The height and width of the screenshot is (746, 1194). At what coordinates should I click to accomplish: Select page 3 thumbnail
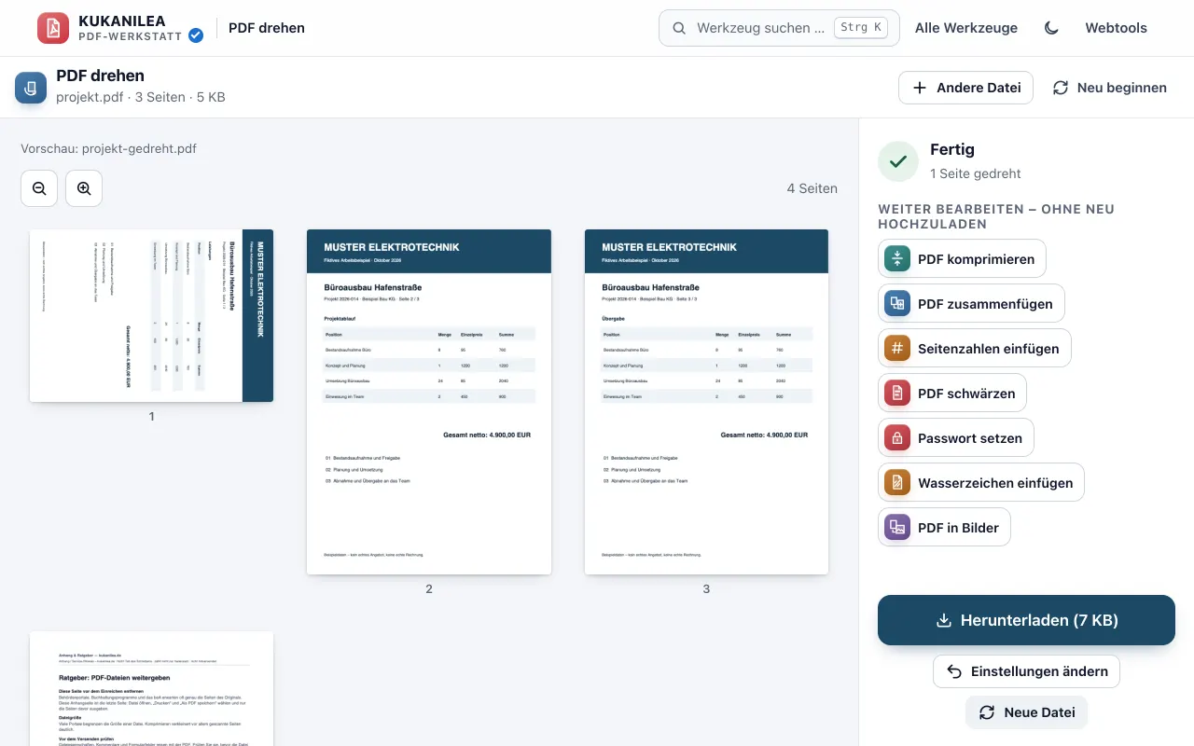click(x=706, y=402)
